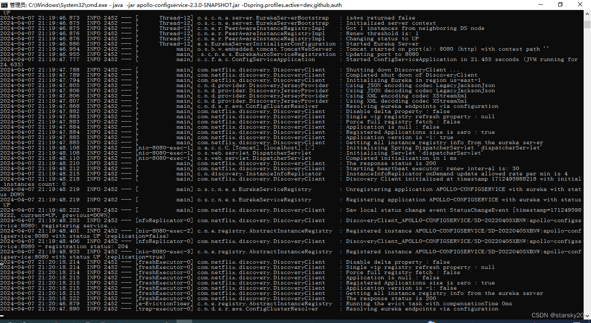Click 'Using XML decoding codec XStreamXml' message

pyautogui.click(x=406, y=101)
